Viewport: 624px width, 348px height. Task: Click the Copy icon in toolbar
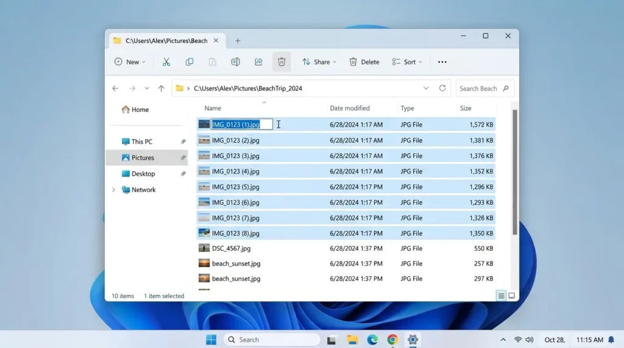[190, 62]
